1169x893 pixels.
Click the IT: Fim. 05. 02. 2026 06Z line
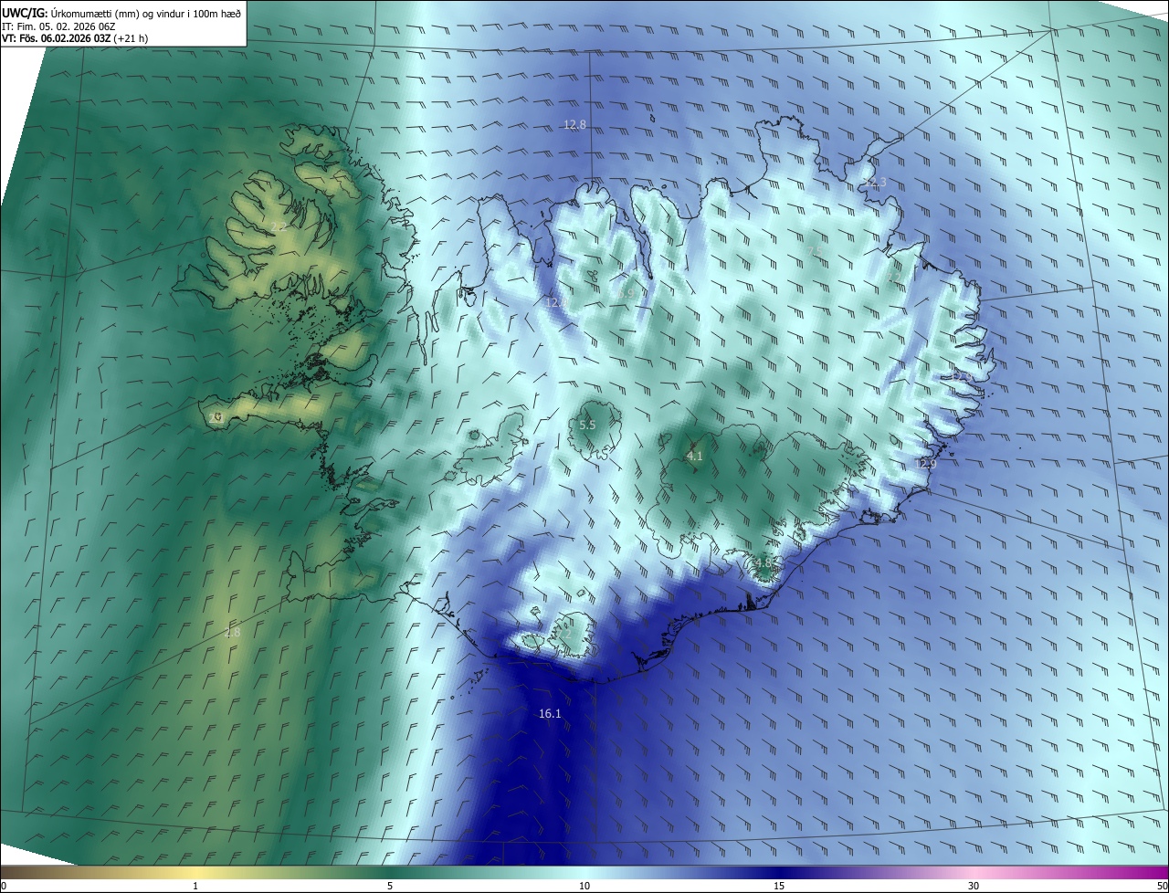(58, 26)
